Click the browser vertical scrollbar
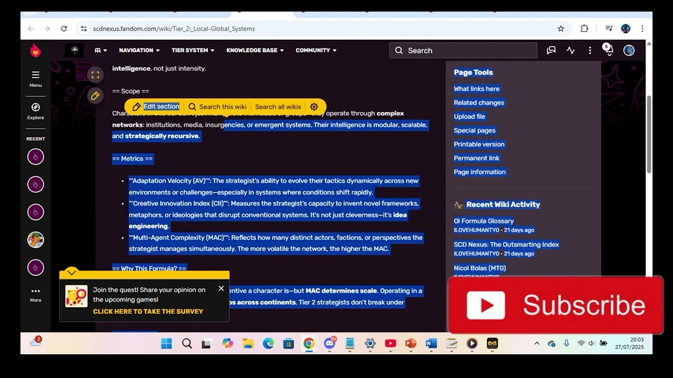This screenshot has height=378, width=673. tap(649, 134)
